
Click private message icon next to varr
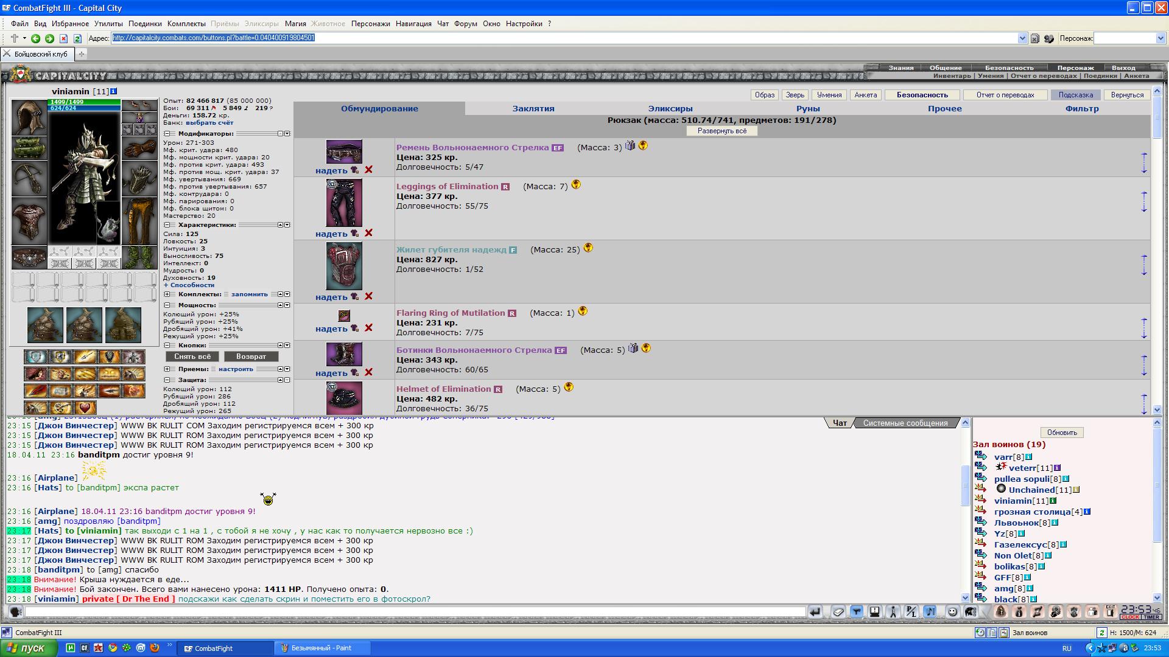pos(980,456)
